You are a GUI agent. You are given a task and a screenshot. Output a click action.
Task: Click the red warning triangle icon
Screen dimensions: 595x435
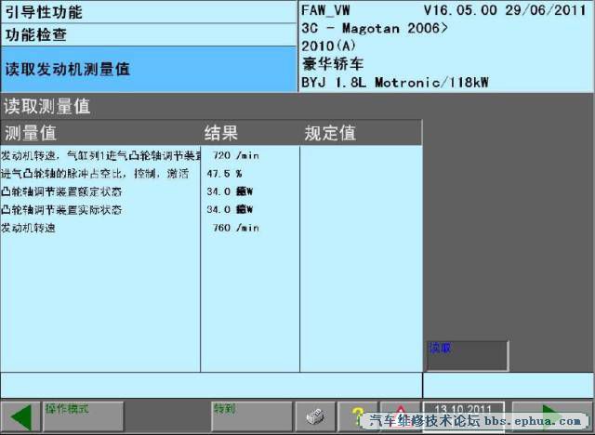[400, 417]
